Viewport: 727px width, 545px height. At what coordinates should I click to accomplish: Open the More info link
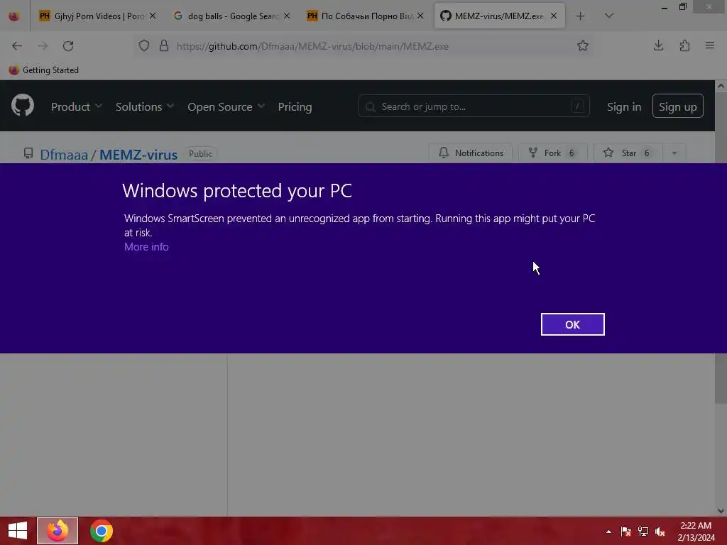point(146,246)
